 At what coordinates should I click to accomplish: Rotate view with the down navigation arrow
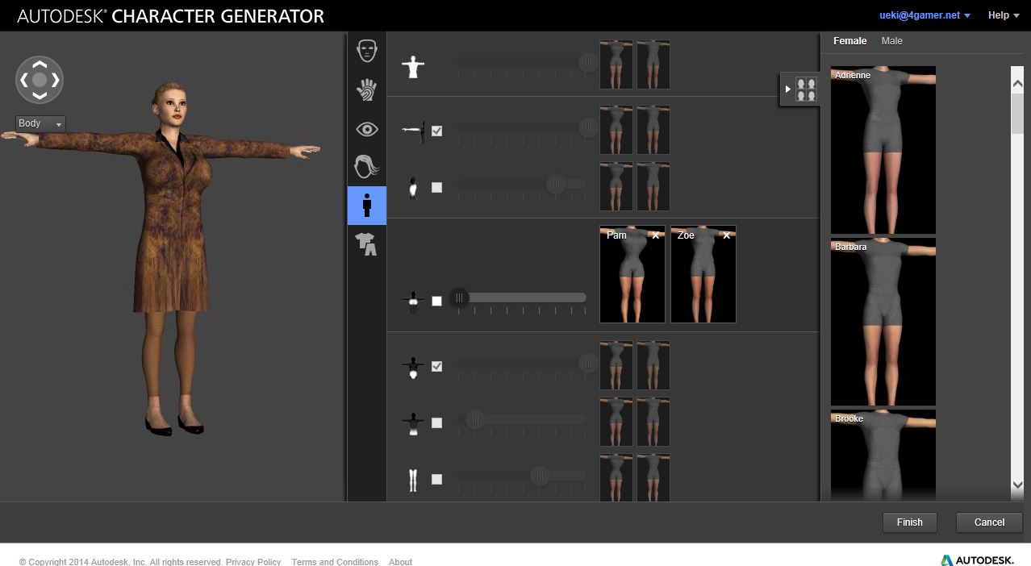coord(40,96)
